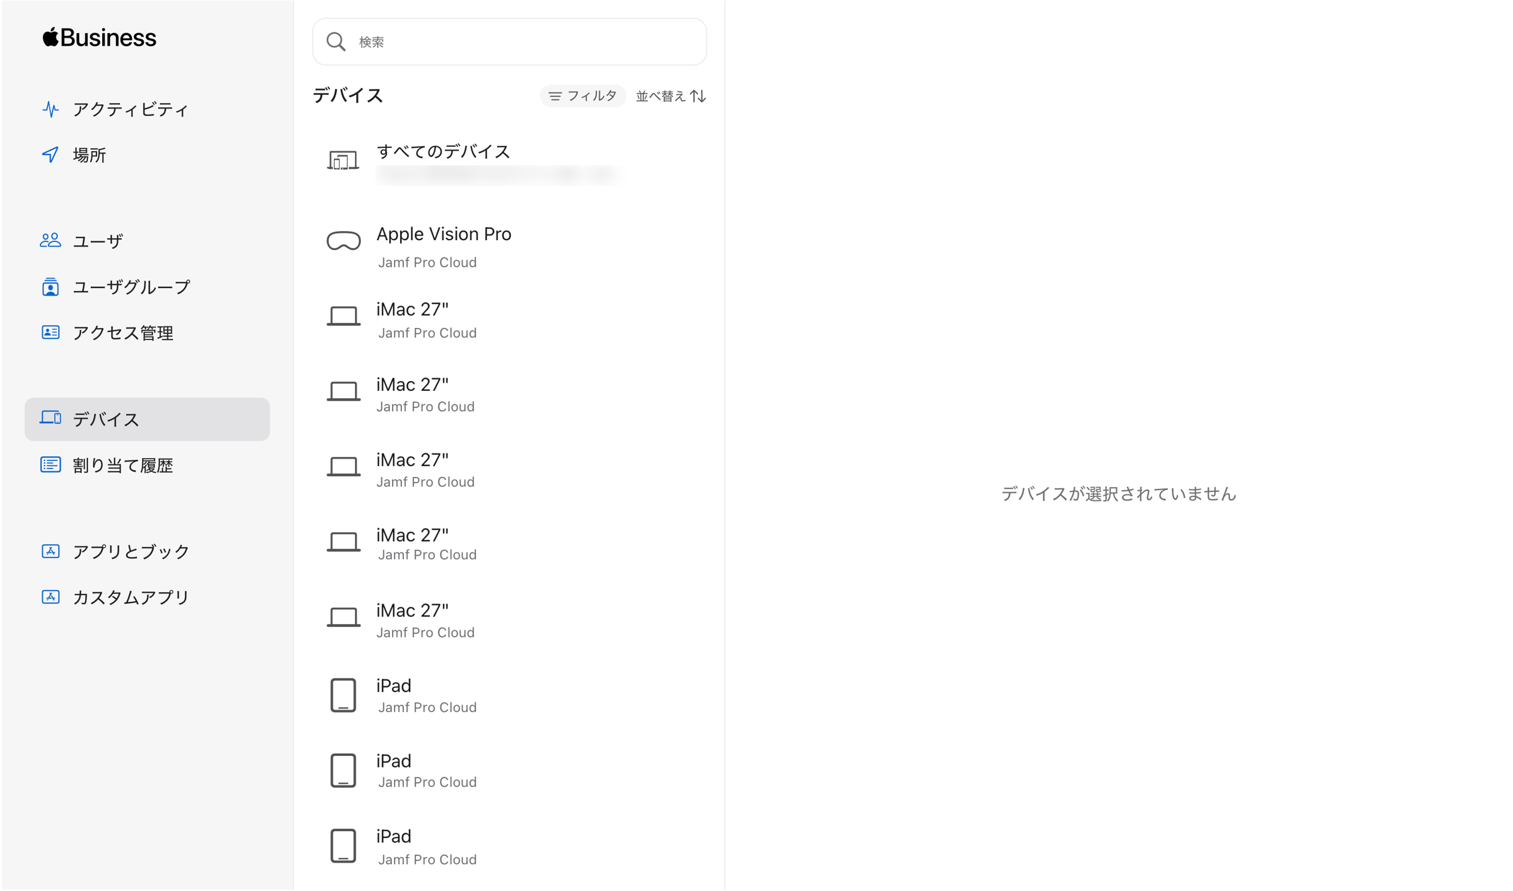Select the first iPad entry name
The width and height of the screenshot is (1513, 891).
394,686
